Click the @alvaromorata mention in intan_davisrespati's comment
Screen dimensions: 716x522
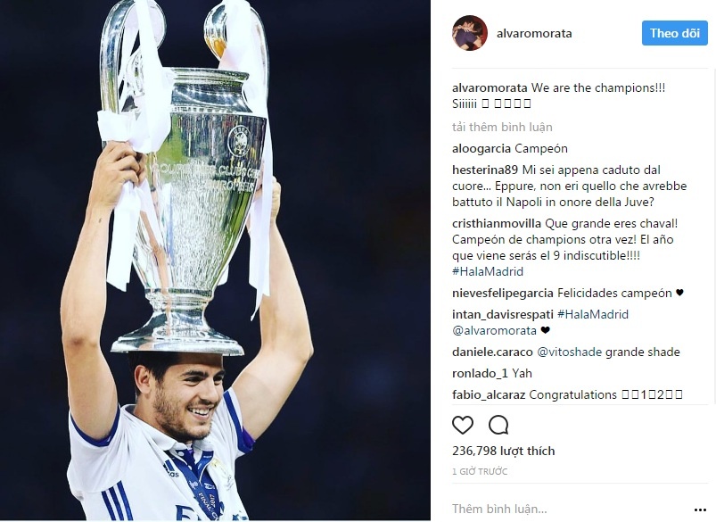point(494,330)
